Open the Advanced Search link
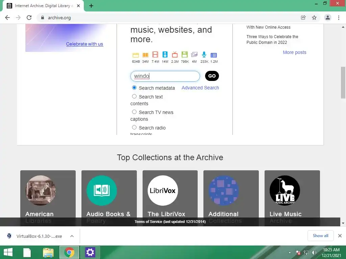346x259 pixels. [x=200, y=88]
